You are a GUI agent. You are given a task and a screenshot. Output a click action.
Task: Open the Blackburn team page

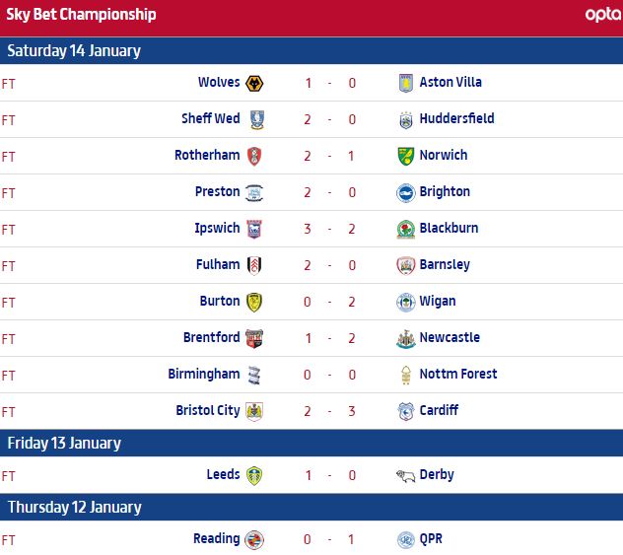(449, 229)
